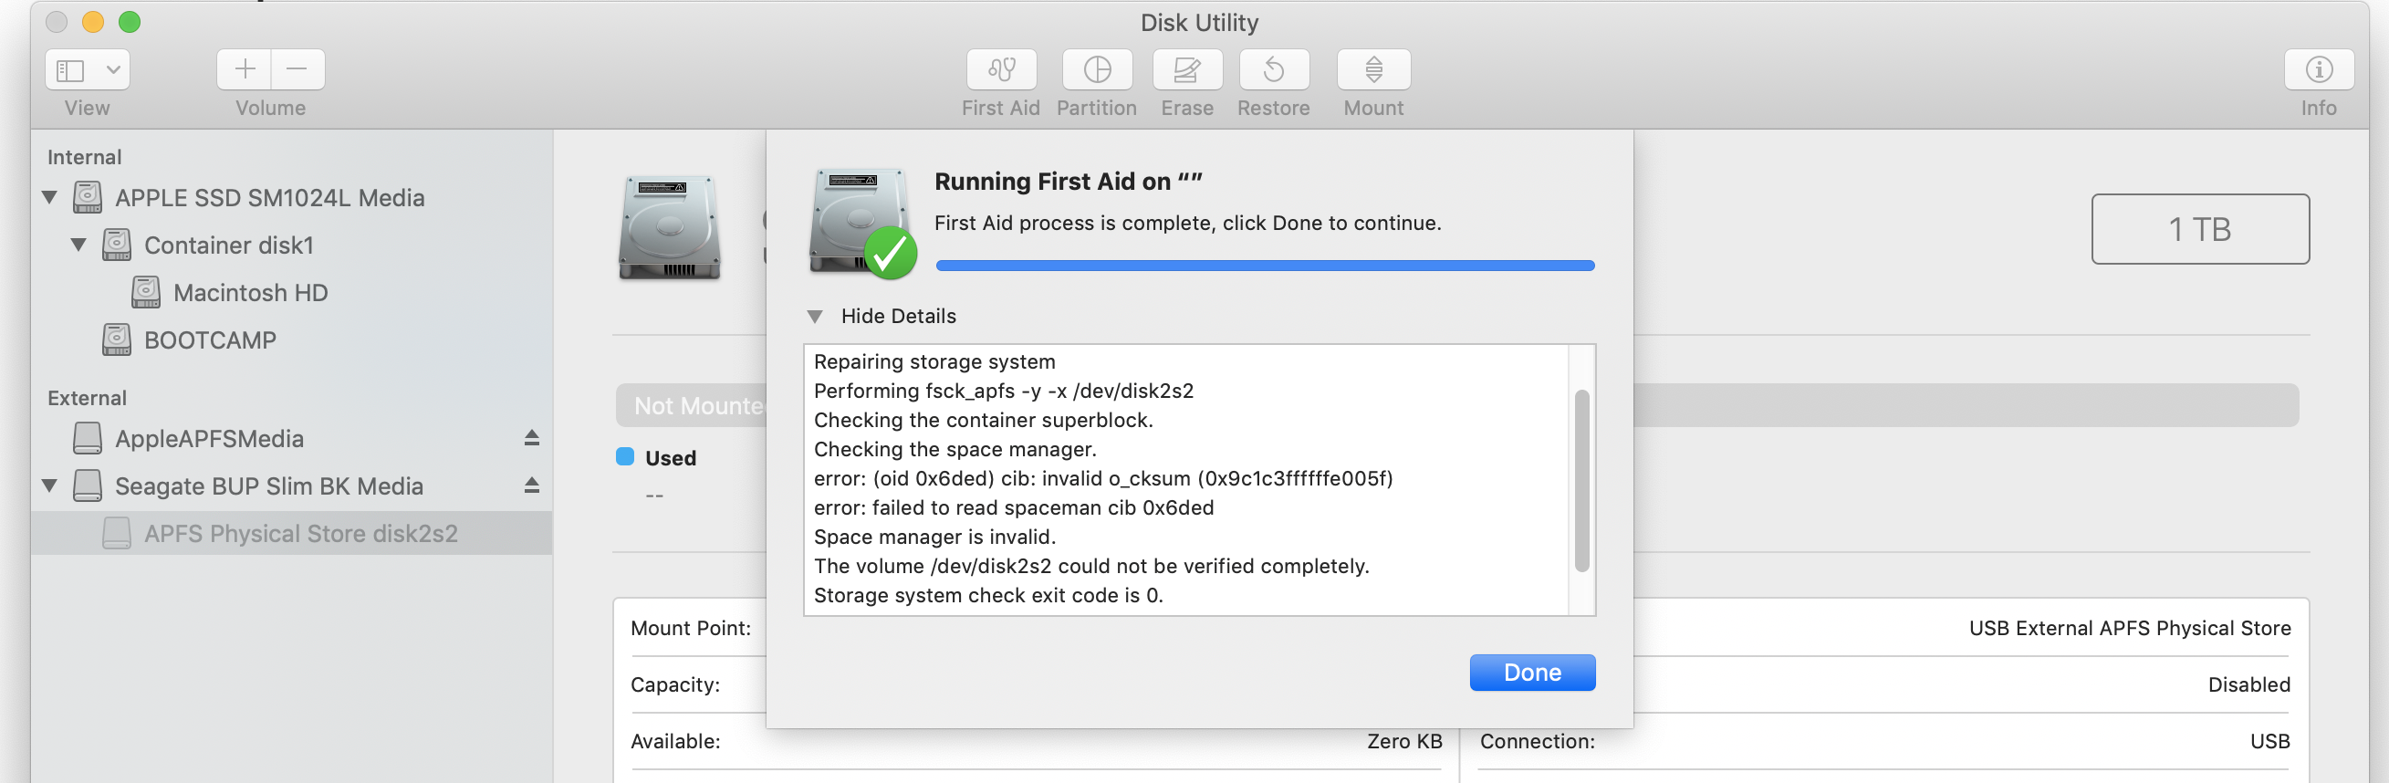
Task: Eject Seagate BUP Slim BK Media
Action: pos(531,485)
